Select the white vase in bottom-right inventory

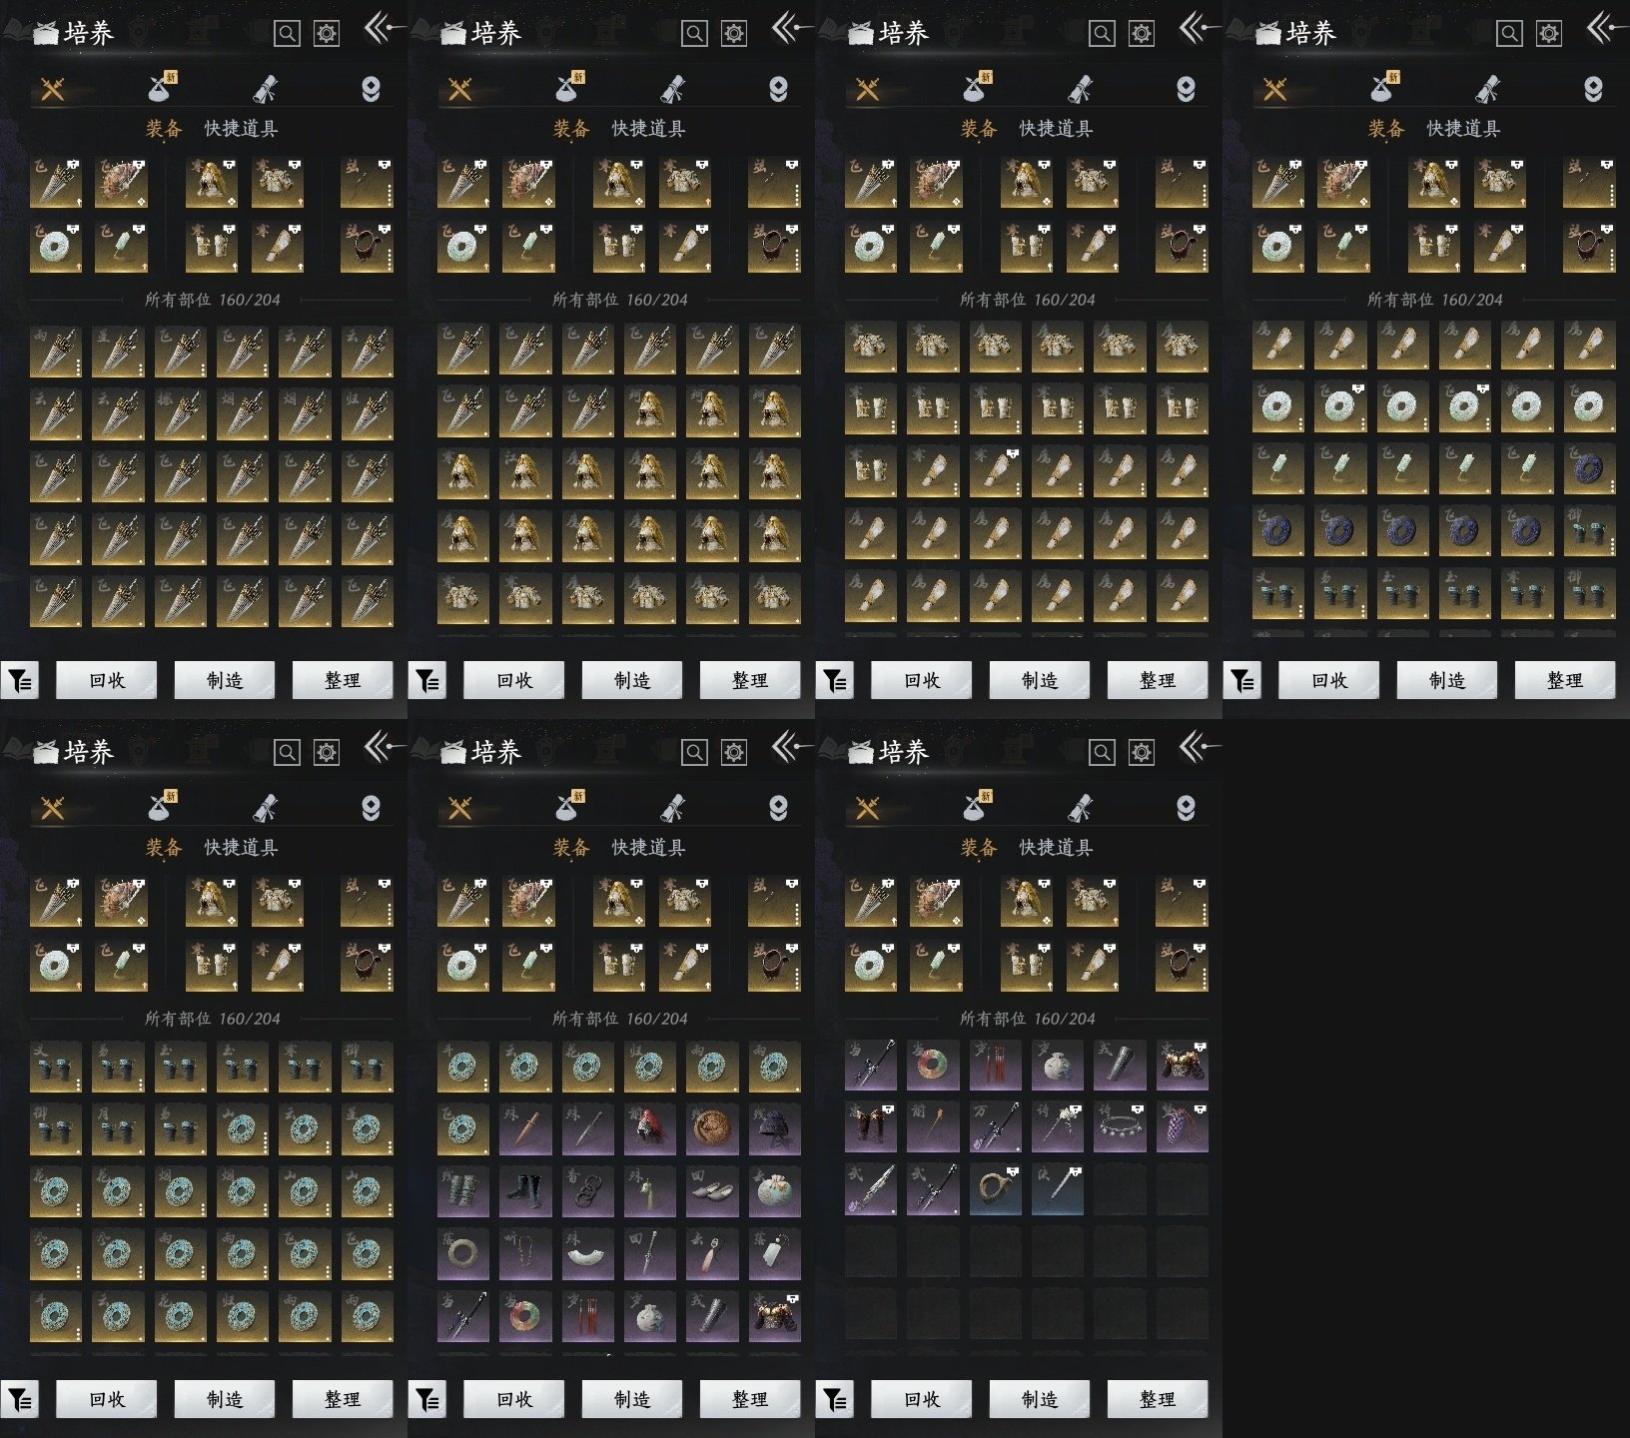tap(1057, 1067)
